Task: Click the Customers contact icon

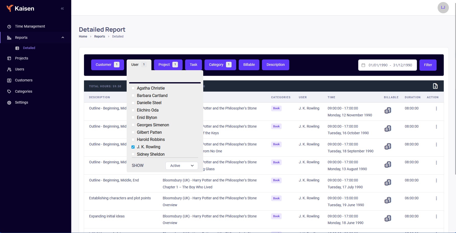Action: tap(9, 80)
